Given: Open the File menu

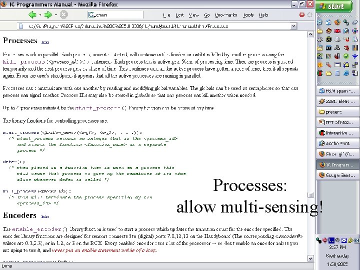Looking at the screenshot, I should [x=166, y=15].
